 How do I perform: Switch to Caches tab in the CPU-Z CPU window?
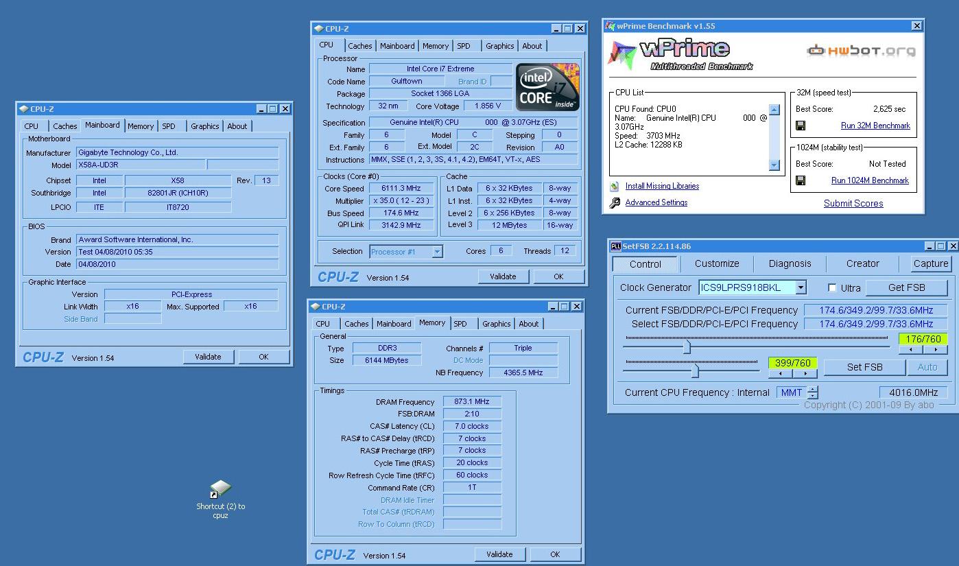(359, 46)
